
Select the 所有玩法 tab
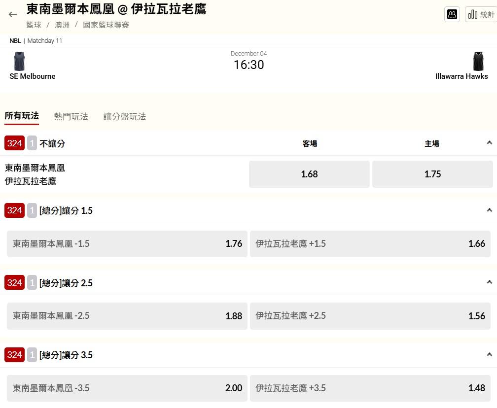(22, 116)
